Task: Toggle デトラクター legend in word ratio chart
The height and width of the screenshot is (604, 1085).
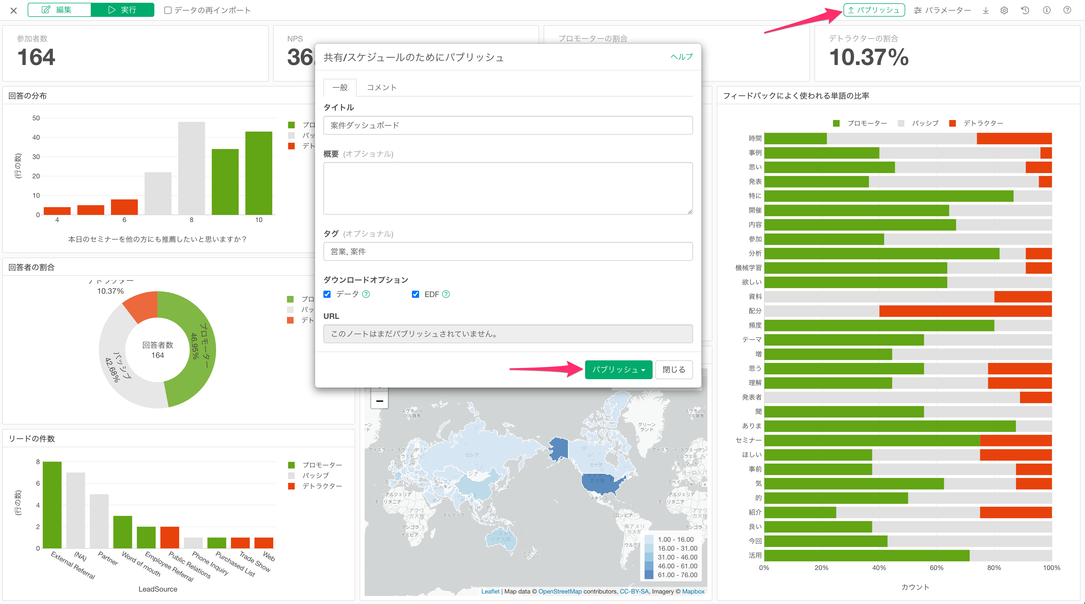Action: pos(976,123)
